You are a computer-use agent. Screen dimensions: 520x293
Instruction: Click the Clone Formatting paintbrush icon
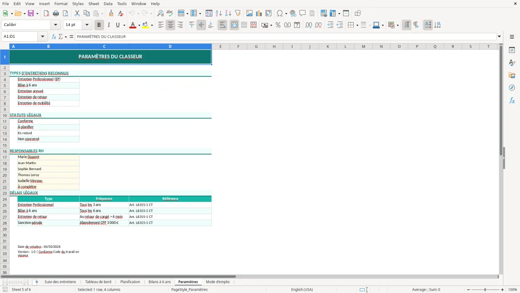pos(111,13)
